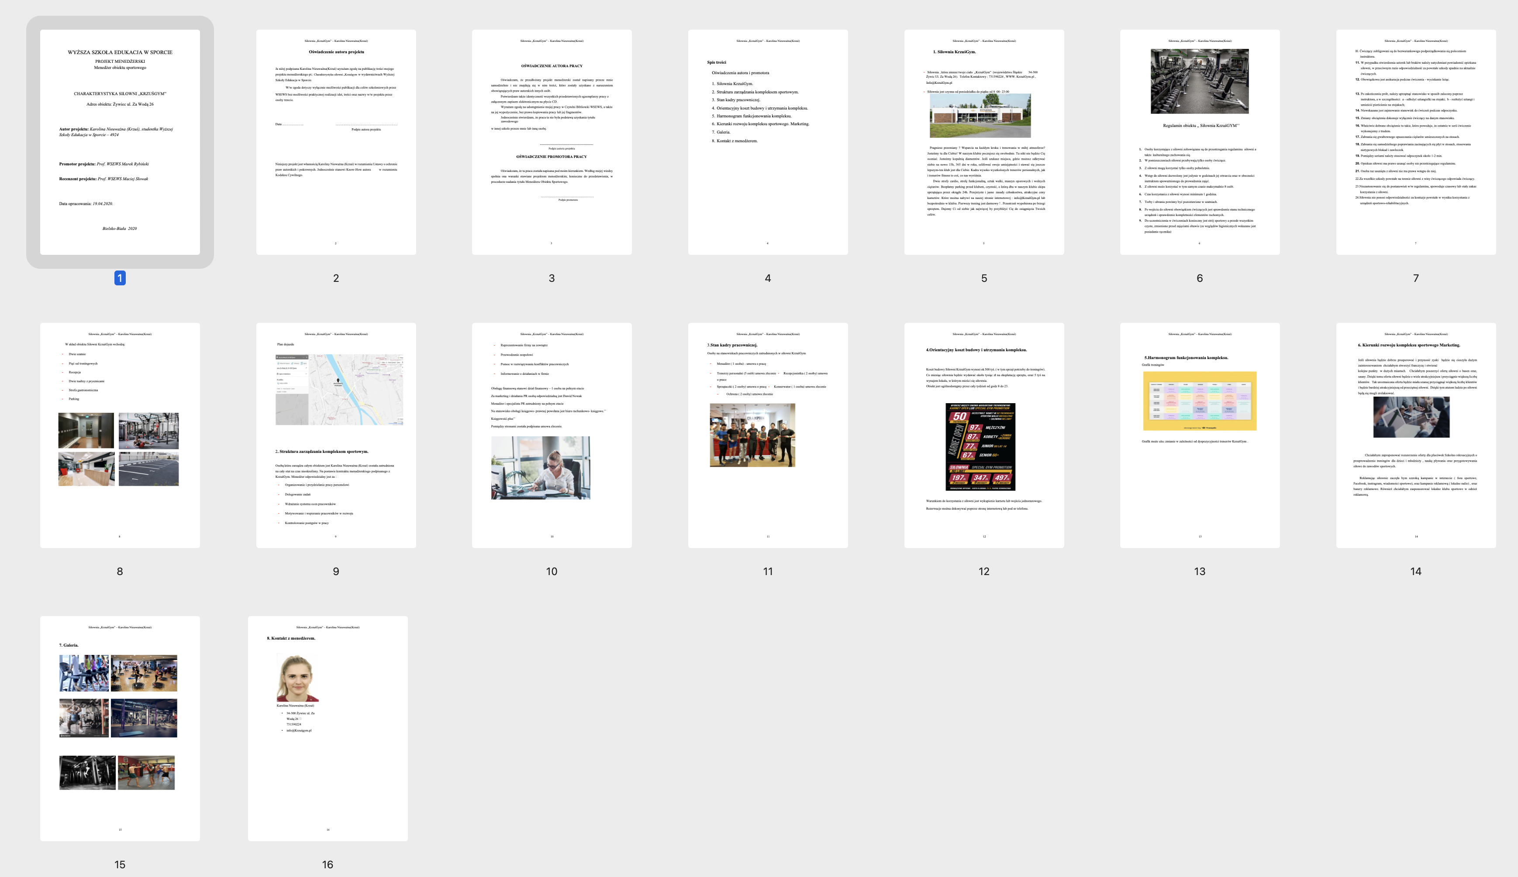
Task: Select page 15 'Galeria' thumbnail
Action: [x=120, y=728]
